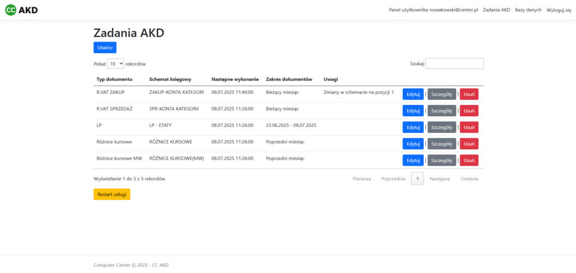Screen dimensions: 576x273
Task: Delete the R.VAT ZAKUP task
Action: click(469, 94)
